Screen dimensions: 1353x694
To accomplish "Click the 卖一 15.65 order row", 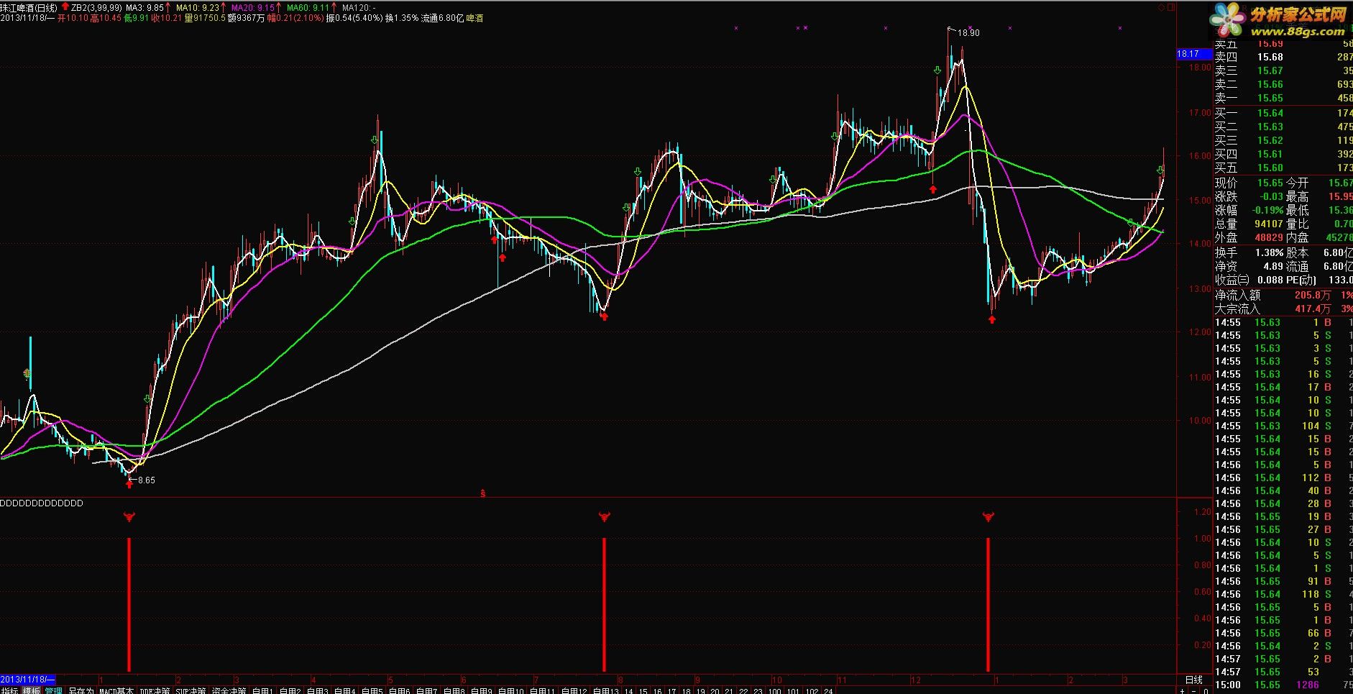I will click(1283, 98).
